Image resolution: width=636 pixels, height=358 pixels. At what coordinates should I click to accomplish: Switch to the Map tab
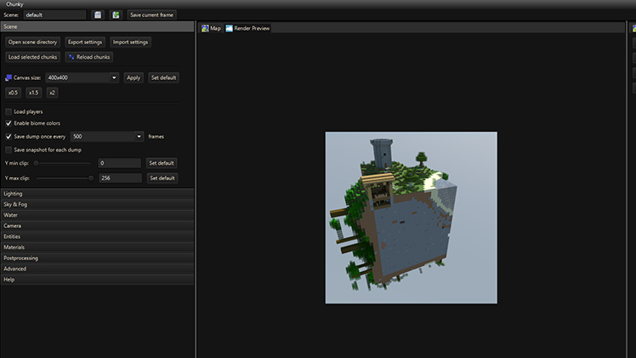click(x=211, y=28)
